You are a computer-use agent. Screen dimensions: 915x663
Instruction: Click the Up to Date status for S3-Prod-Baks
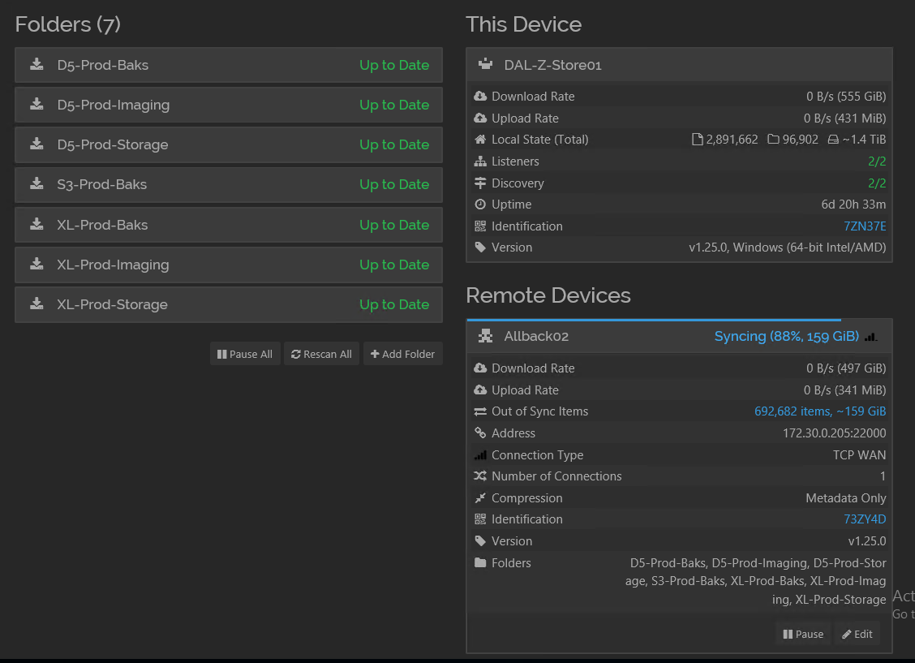394,184
